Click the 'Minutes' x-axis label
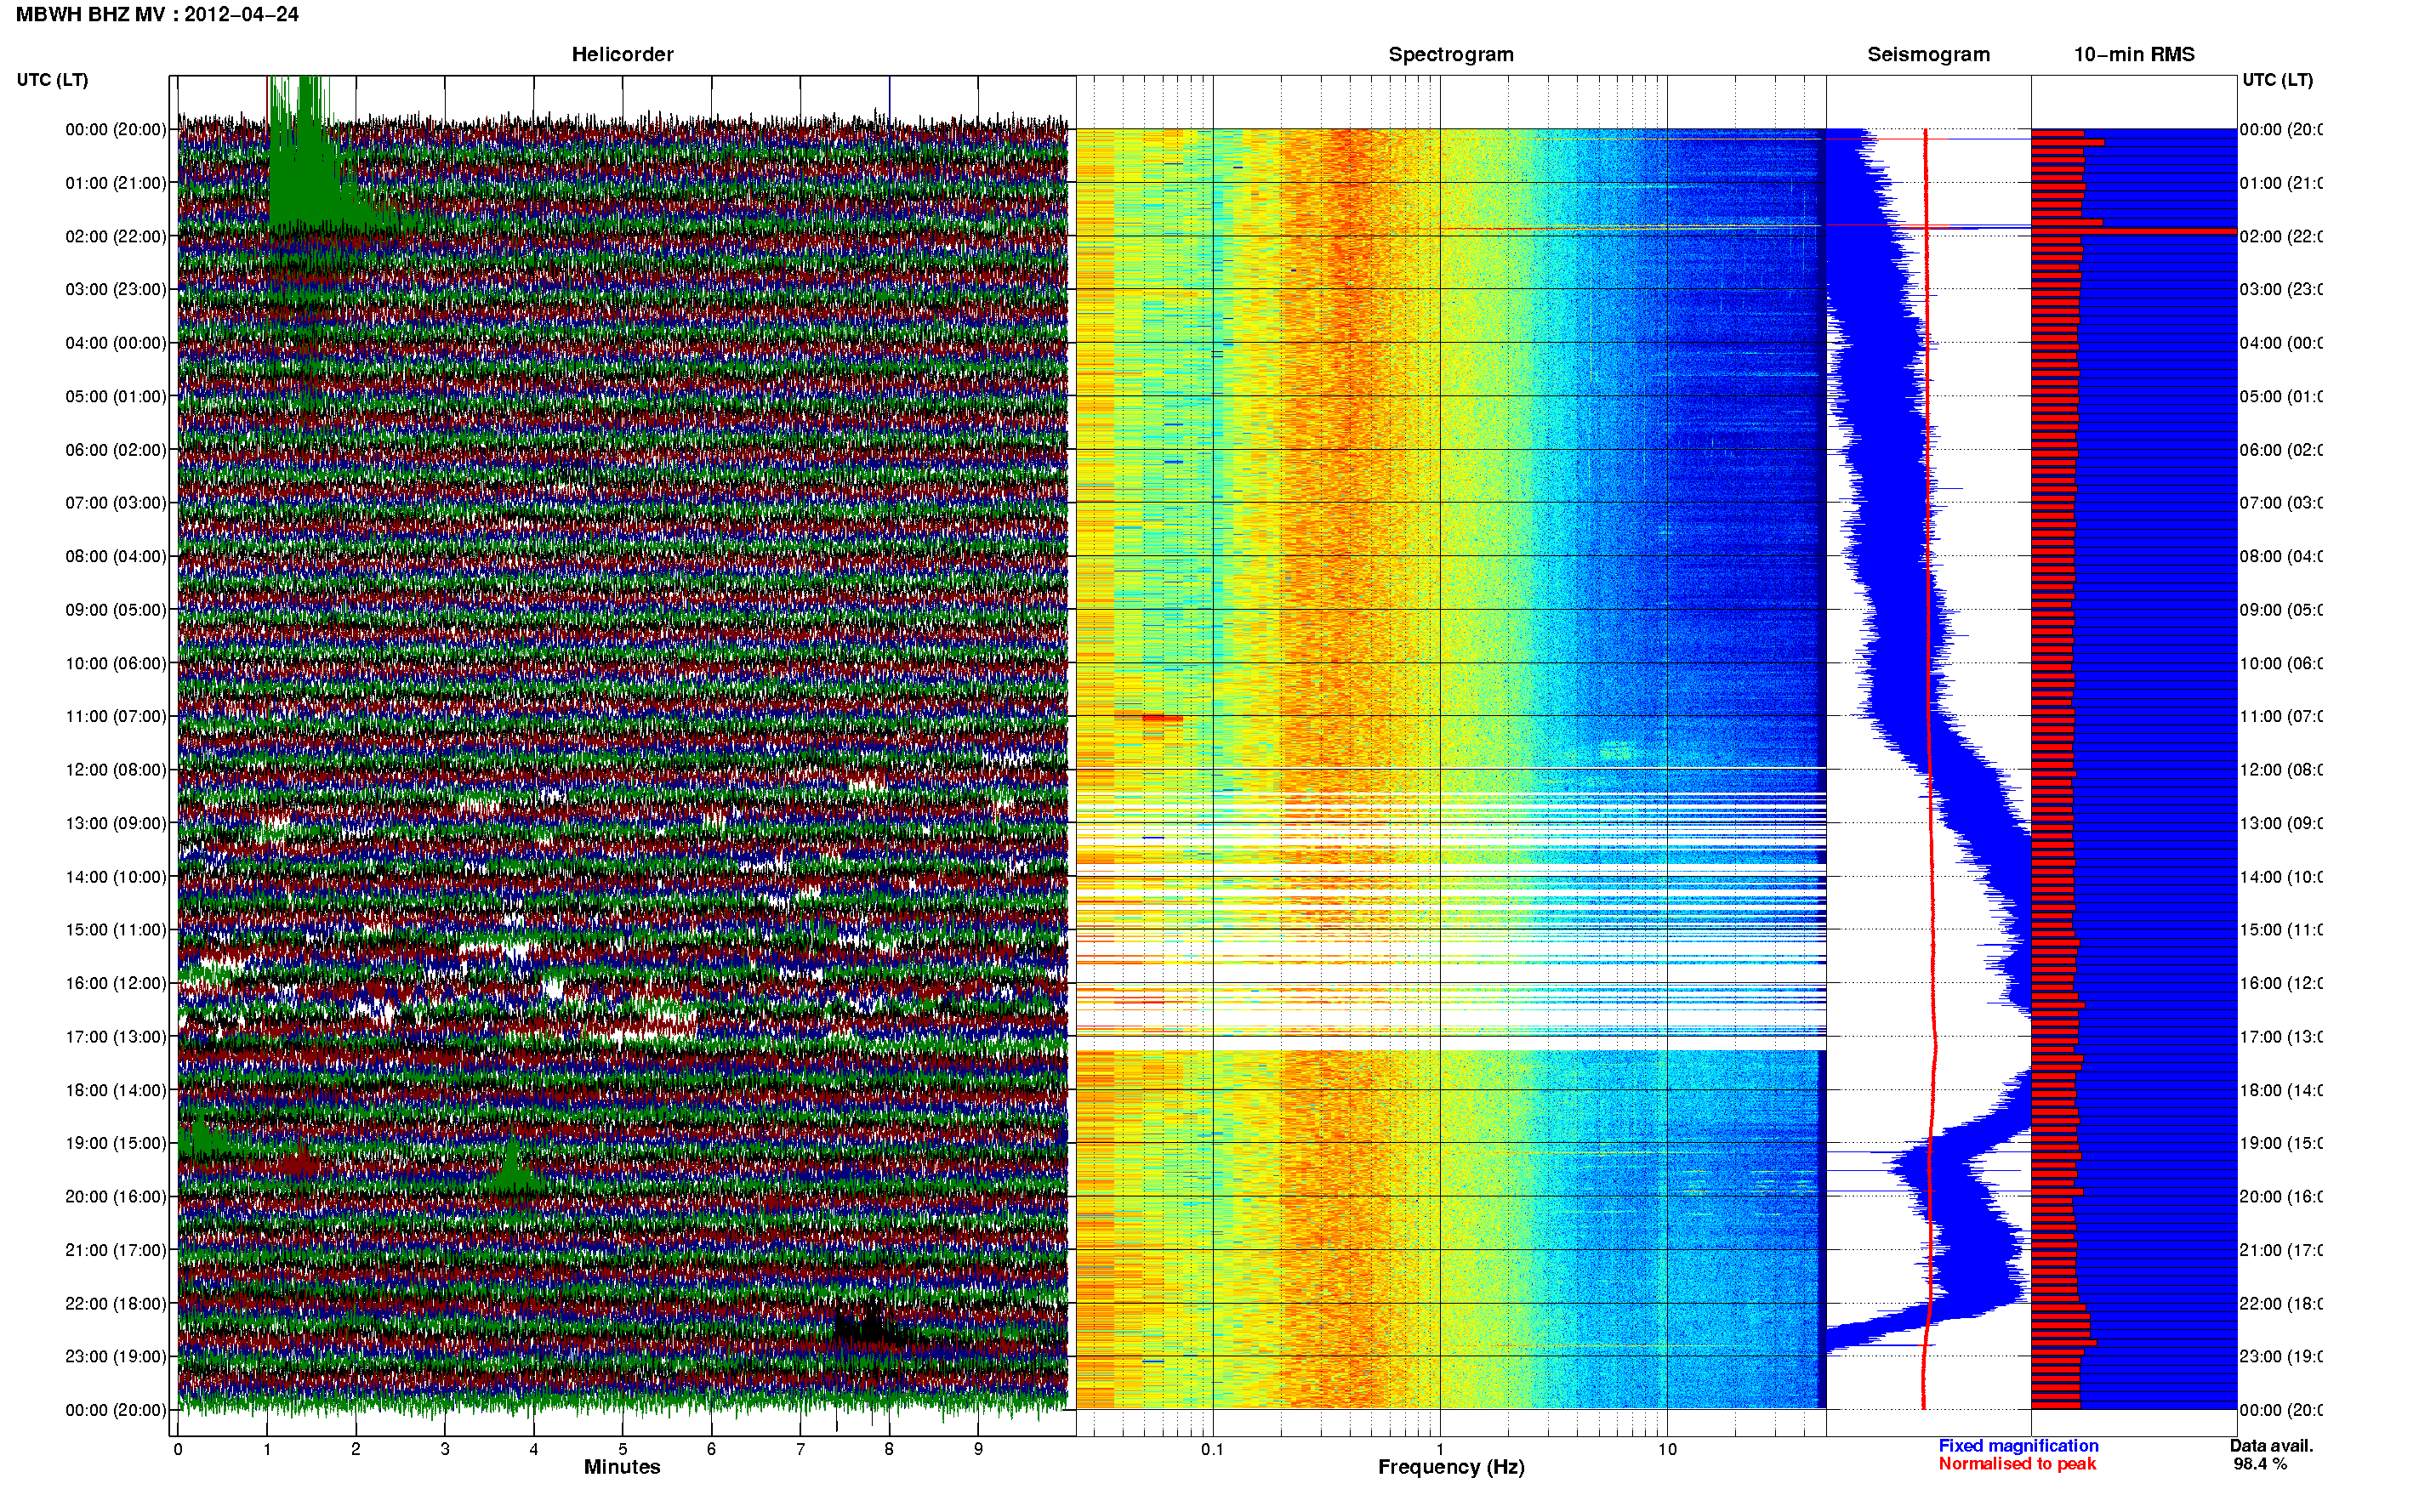The width and height of the screenshot is (2419, 1512). 622,1467
